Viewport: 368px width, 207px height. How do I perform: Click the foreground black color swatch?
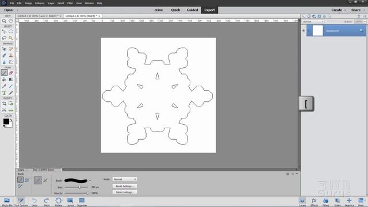6,121
